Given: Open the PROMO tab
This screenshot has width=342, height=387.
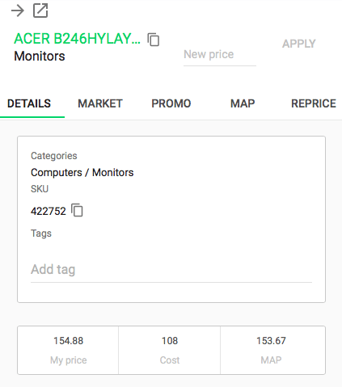Looking at the screenshot, I should tap(171, 103).
